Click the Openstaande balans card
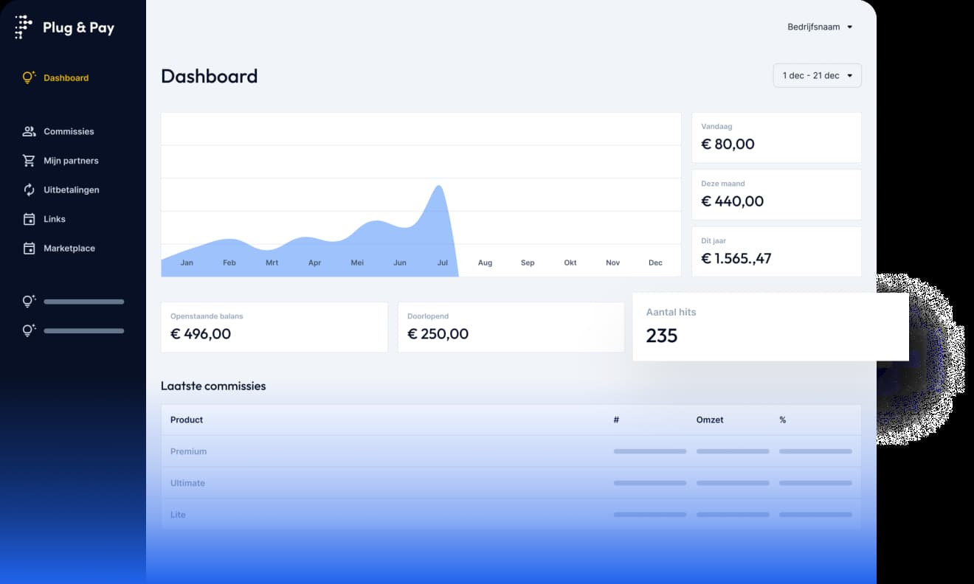The height and width of the screenshot is (584, 974). 274,327
